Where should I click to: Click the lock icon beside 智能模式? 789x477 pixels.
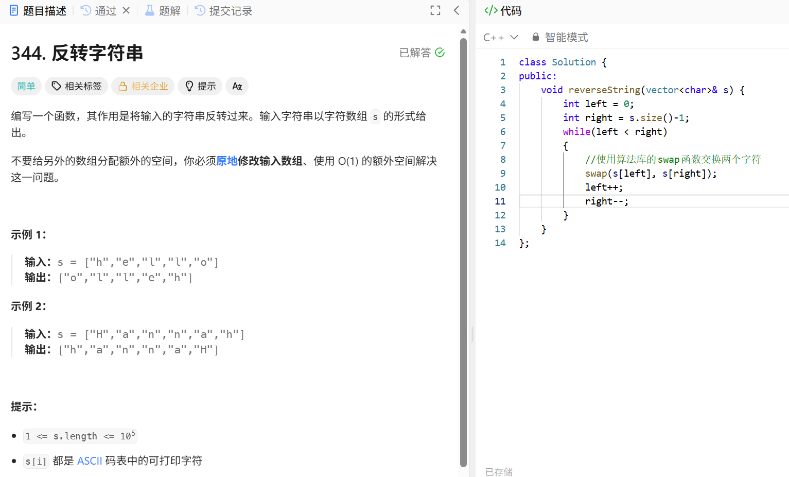(535, 37)
